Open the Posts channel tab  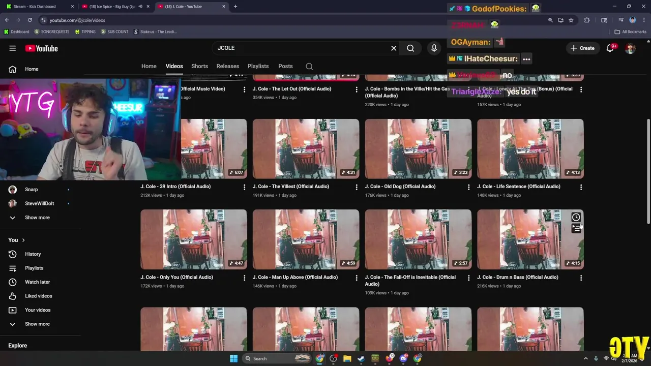coord(285,66)
